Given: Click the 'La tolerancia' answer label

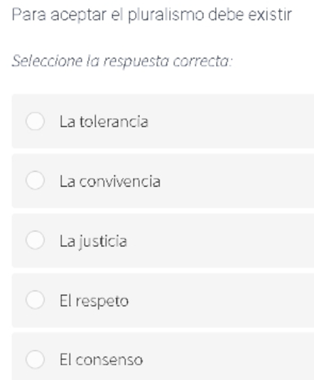Looking at the screenshot, I should [x=104, y=122].
